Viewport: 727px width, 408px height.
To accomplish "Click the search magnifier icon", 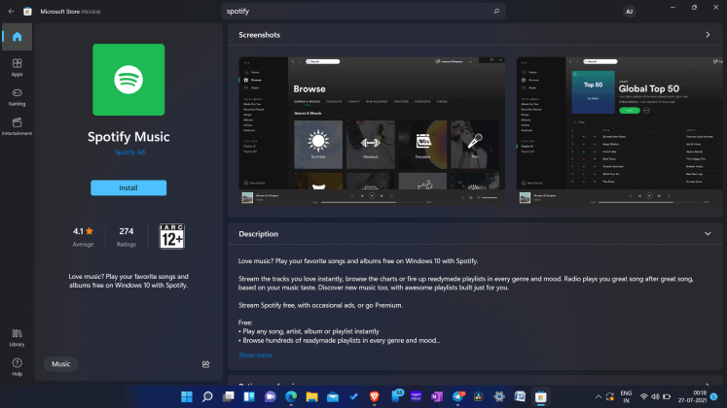I will coord(496,12).
